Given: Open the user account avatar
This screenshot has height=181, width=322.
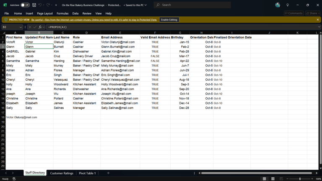Looking at the screenshot, I should (278, 5).
